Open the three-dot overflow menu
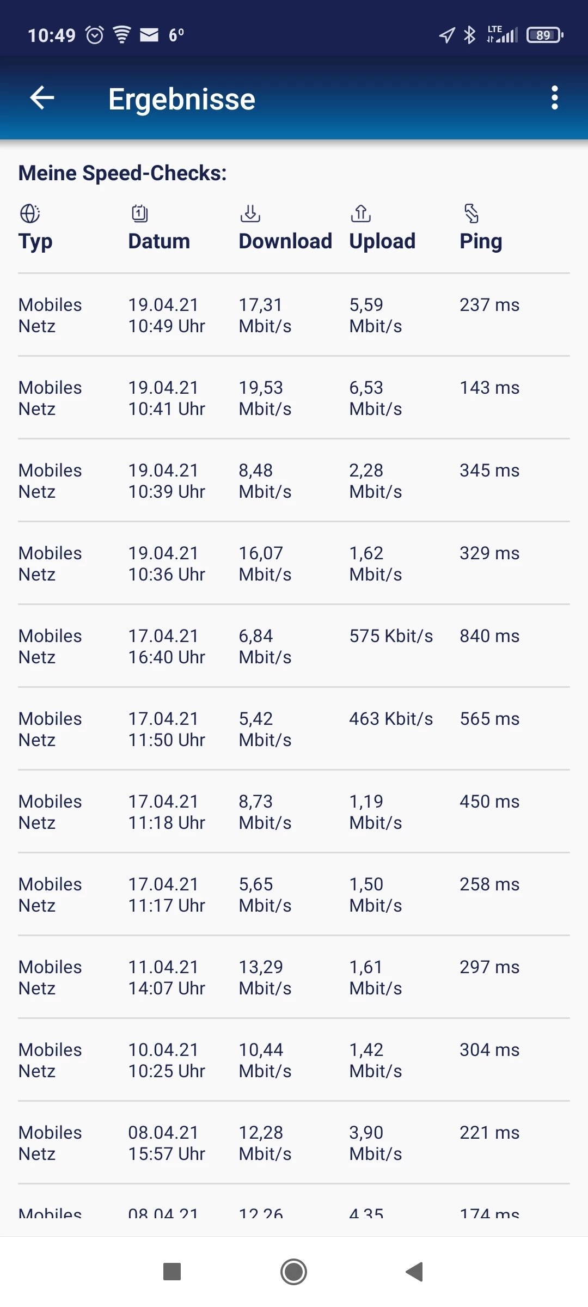Viewport: 588px width, 1307px height. coord(554,98)
